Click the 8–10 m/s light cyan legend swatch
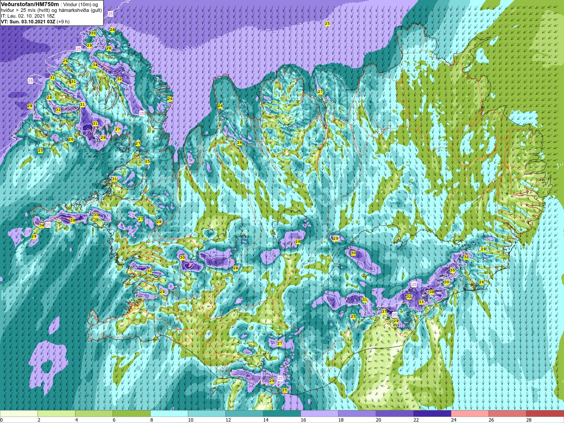The height and width of the screenshot is (423, 564). (x=169, y=414)
